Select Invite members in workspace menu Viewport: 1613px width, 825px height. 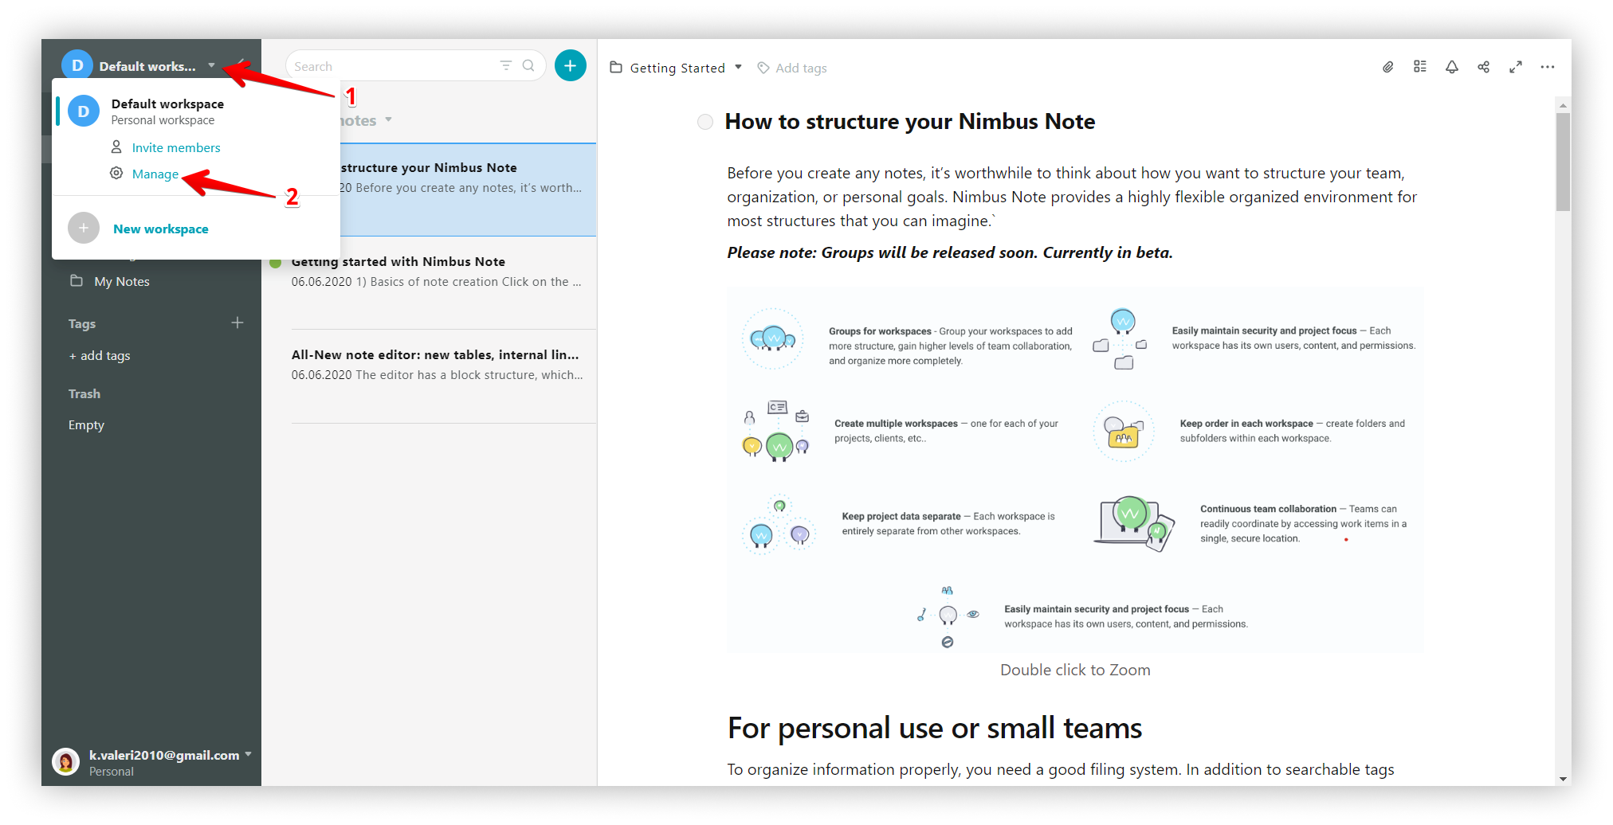(x=176, y=147)
